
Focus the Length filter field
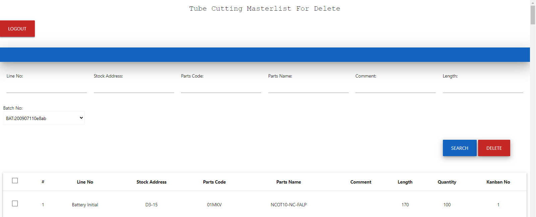tap(483, 88)
